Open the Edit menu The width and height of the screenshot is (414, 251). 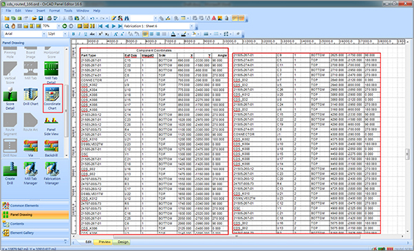[18, 10]
